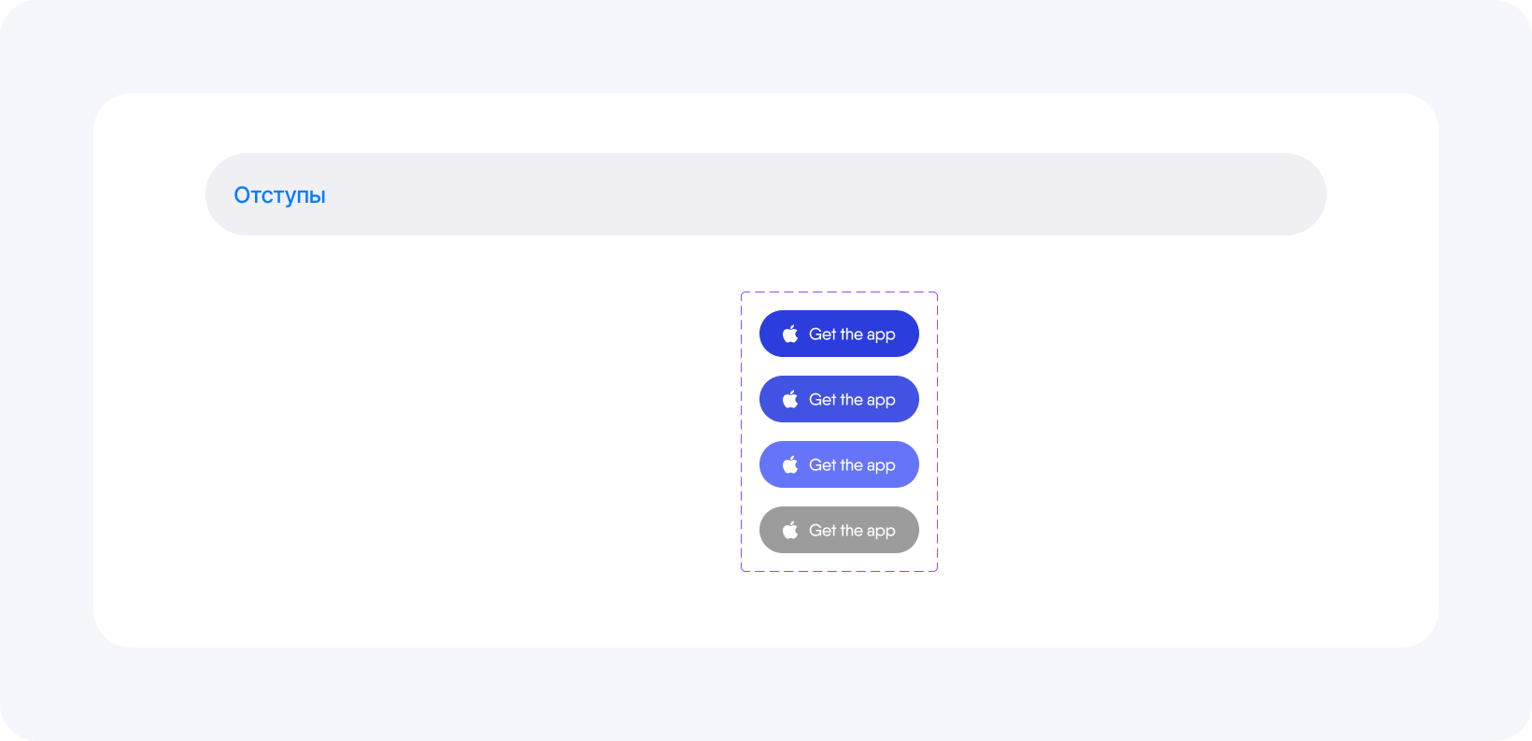
Task: Click the Apple logo in the light blue button
Action: [x=790, y=464]
